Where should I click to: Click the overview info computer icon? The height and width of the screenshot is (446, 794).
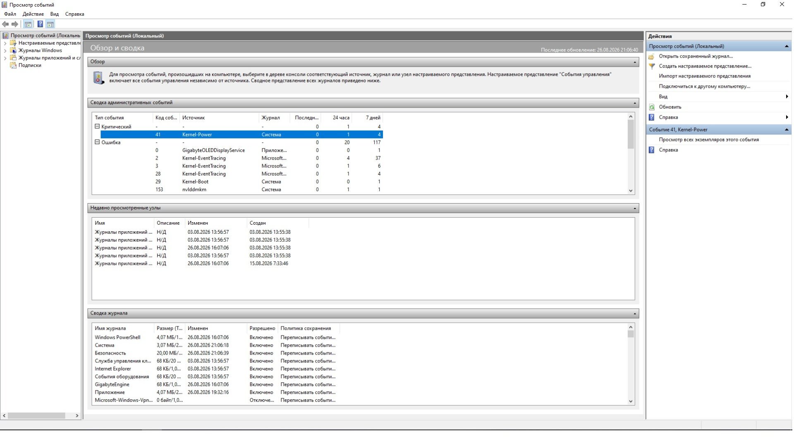[x=98, y=78]
